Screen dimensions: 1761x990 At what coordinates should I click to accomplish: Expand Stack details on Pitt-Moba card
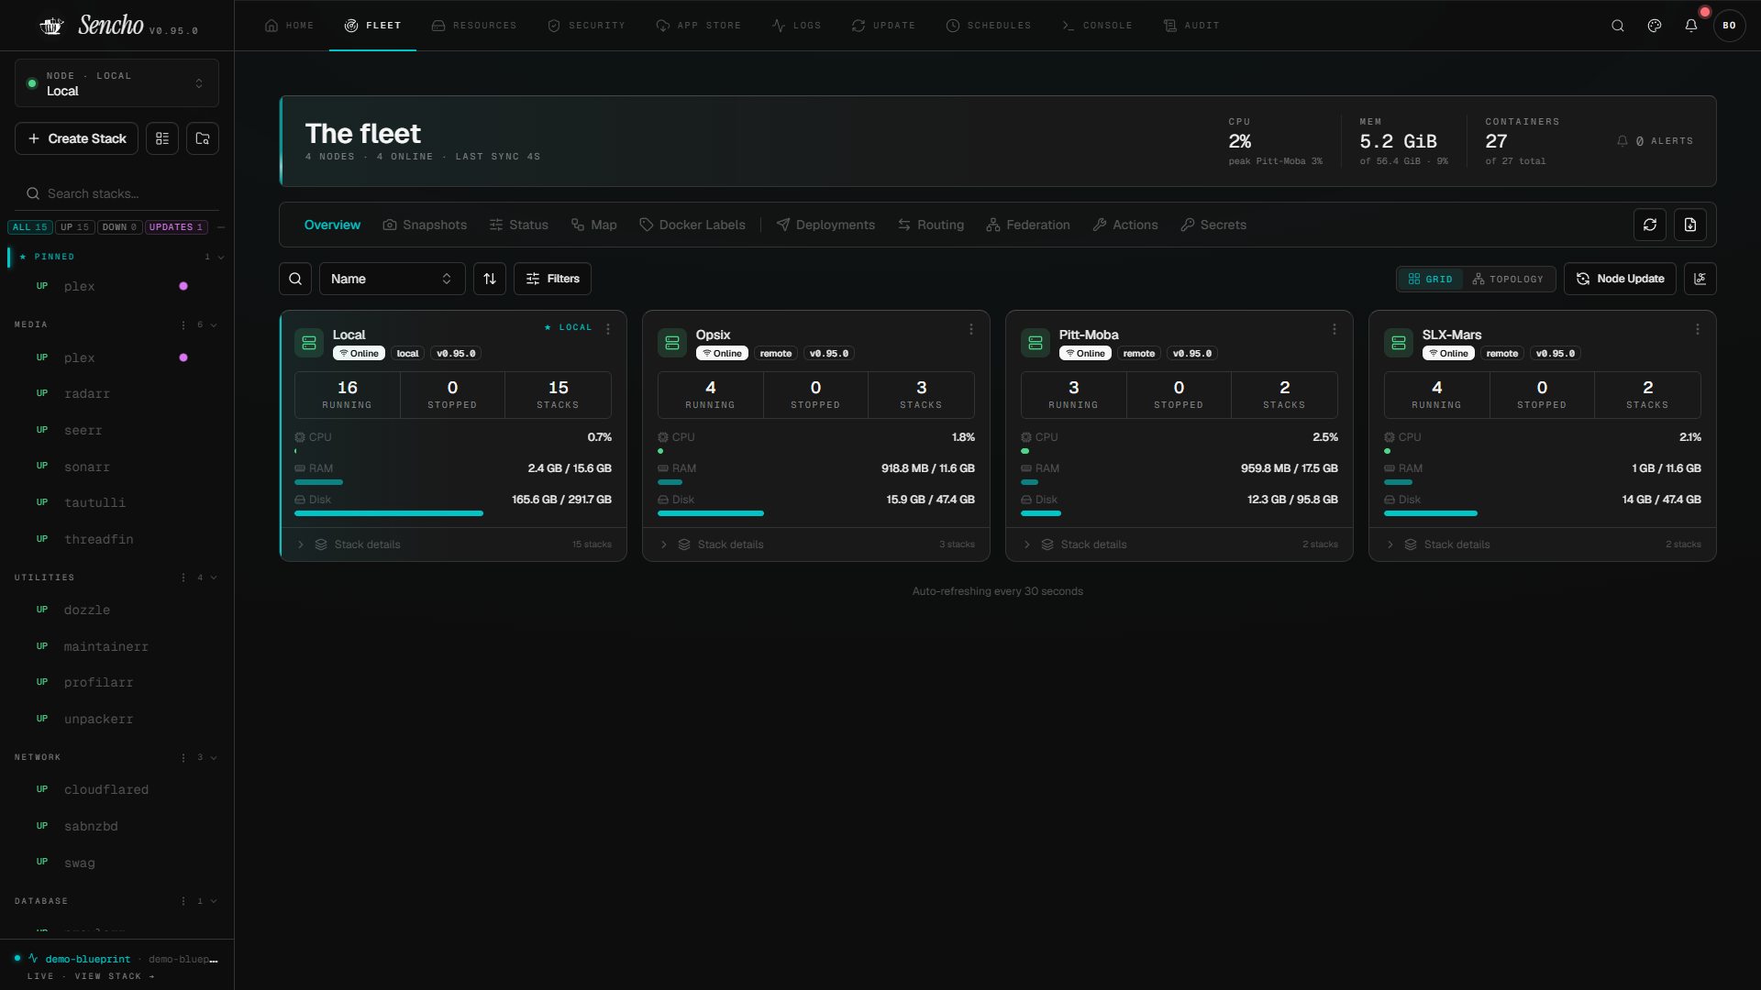pos(1180,544)
